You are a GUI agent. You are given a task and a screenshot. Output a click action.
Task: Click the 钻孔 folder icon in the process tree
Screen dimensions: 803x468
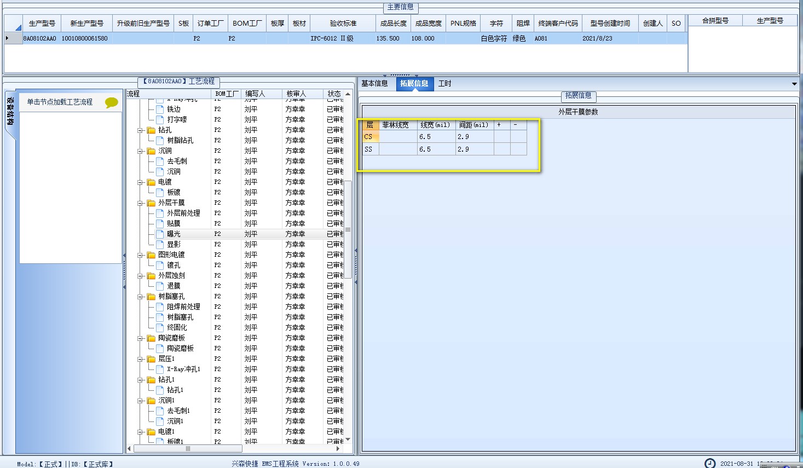click(152, 130)
